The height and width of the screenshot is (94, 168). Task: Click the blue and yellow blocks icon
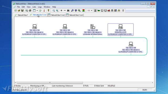click(x=115, y=10)
